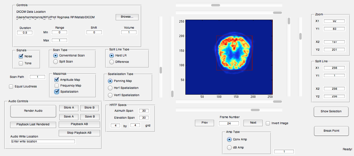Click the Store A button
Viewport: 354px width, 156px height.
click(x=69, y=108)
